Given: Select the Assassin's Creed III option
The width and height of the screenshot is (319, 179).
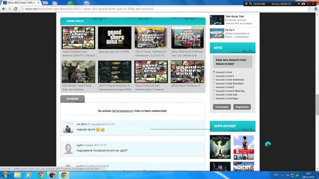Looking at the screenshot, I should tap(214, 87).
